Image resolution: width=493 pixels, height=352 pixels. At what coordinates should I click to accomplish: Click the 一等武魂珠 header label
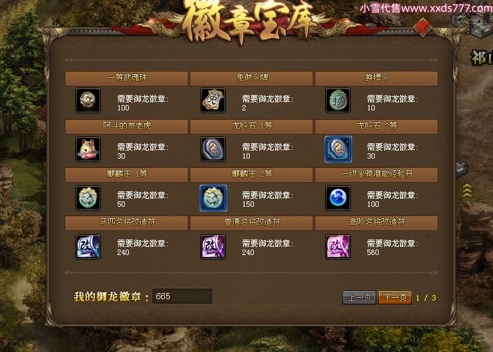click(x=127, y=78)
